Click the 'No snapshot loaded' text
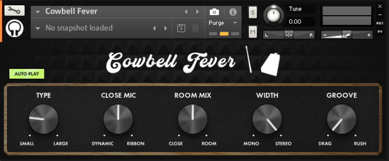Image resolution: width=389 pixels, height=161 pixels. tap(79, 28)
